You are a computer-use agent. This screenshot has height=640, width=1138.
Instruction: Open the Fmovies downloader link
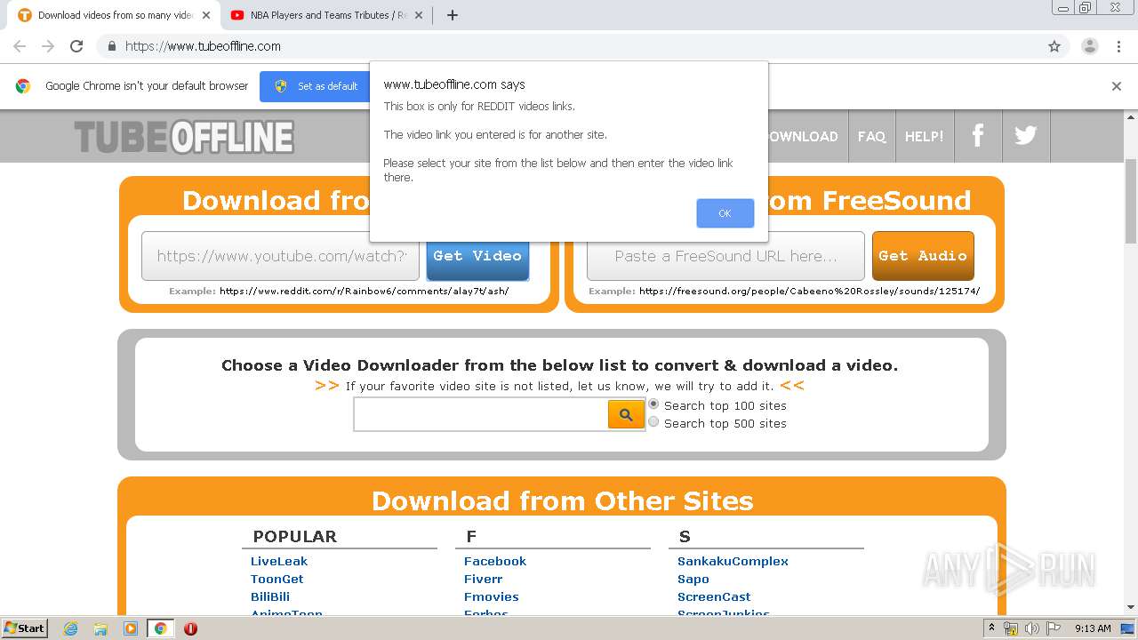coord(492,596)
